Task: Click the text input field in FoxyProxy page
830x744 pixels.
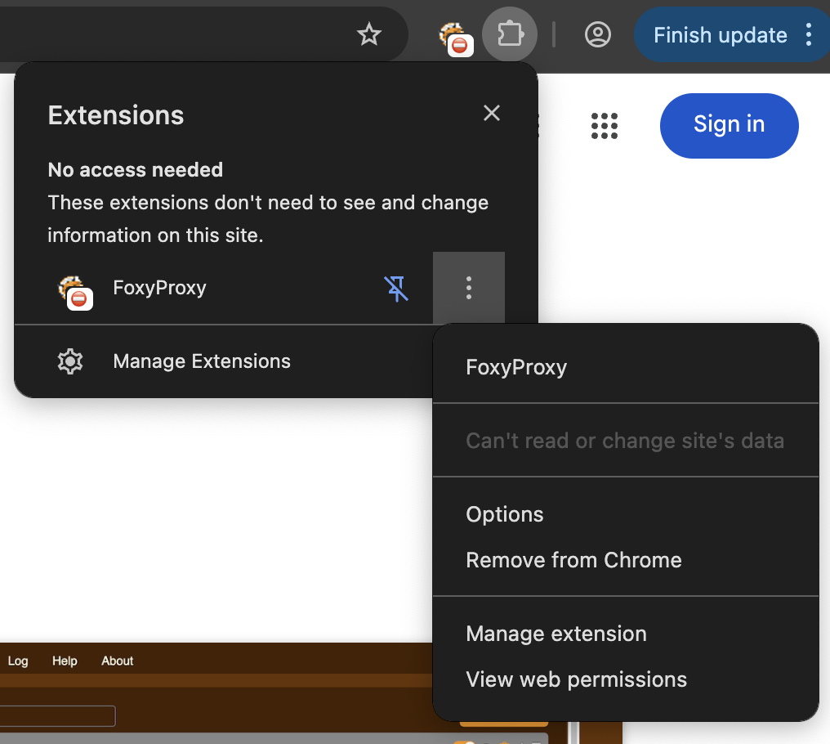Action: pyautogui.click(x=56, y=716)
